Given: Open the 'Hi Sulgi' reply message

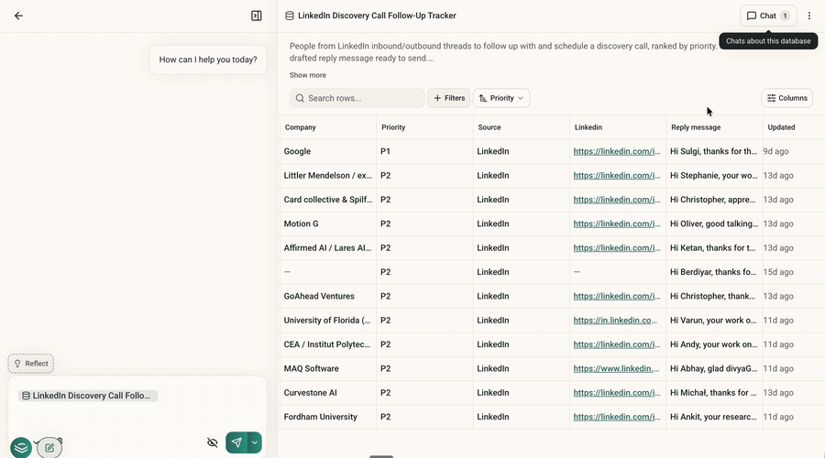Looking at the screenshot, I should point(714,151).
